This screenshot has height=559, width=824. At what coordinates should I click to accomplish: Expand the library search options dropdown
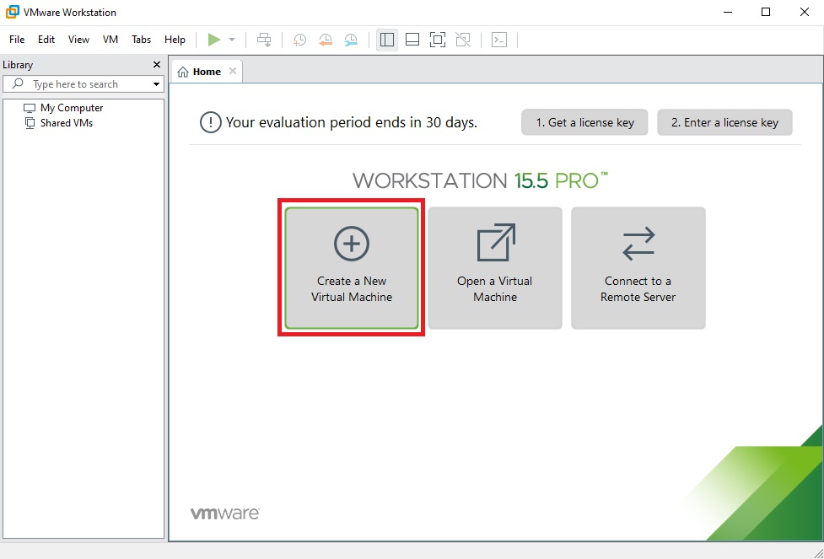157,84
